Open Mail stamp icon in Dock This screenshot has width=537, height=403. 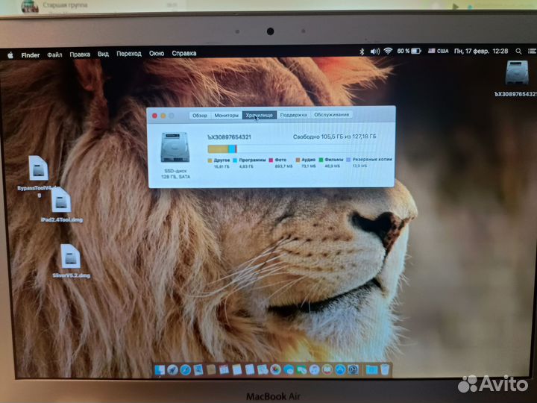coord(198,369)
